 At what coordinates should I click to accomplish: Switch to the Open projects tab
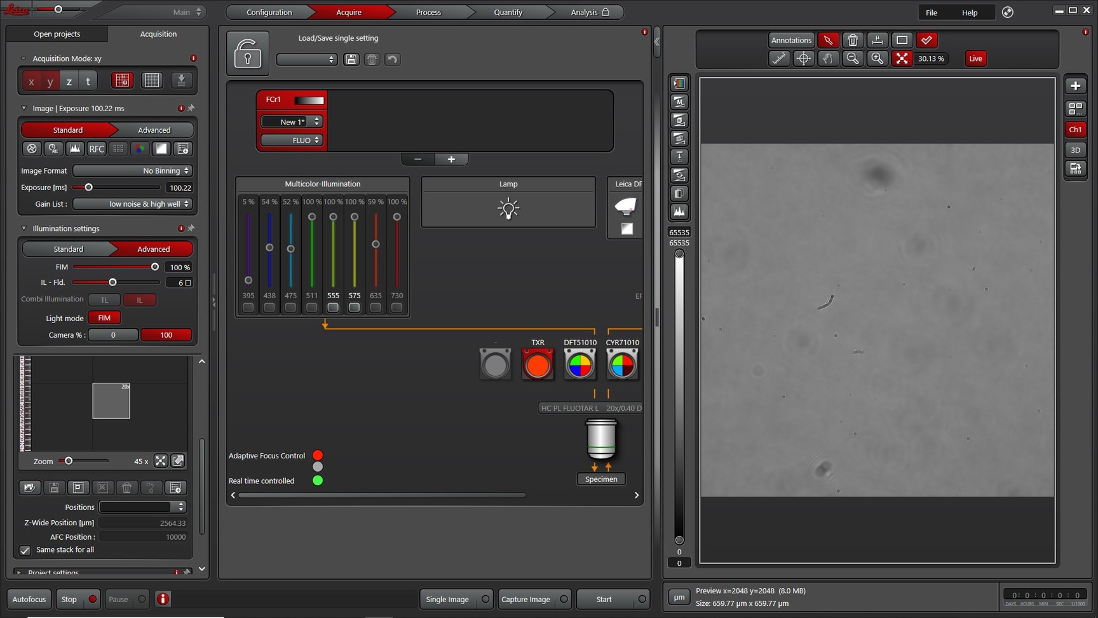57,34
